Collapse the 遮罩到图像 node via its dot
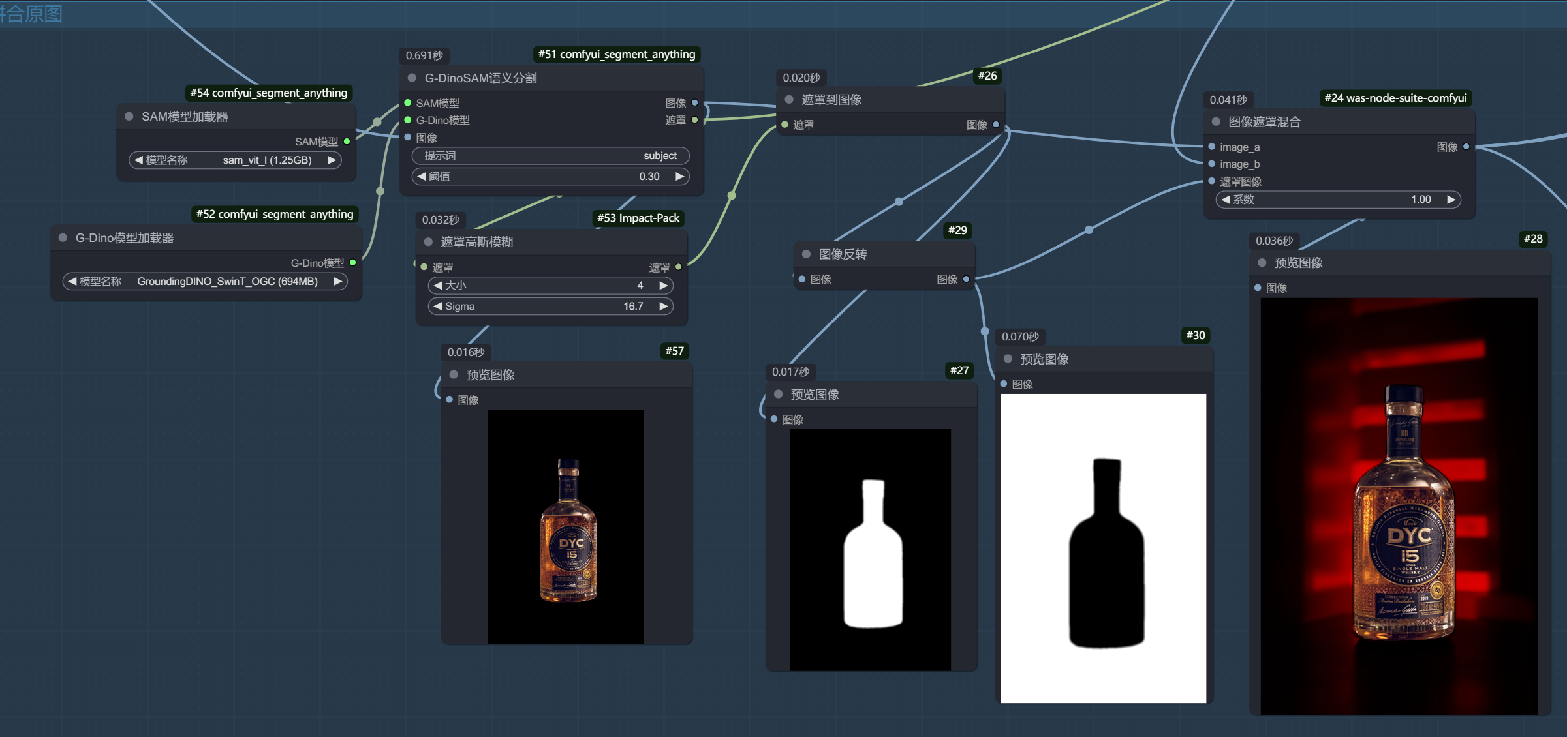Viewport: 1567px width, 737px height. click(x=789, y=100)
